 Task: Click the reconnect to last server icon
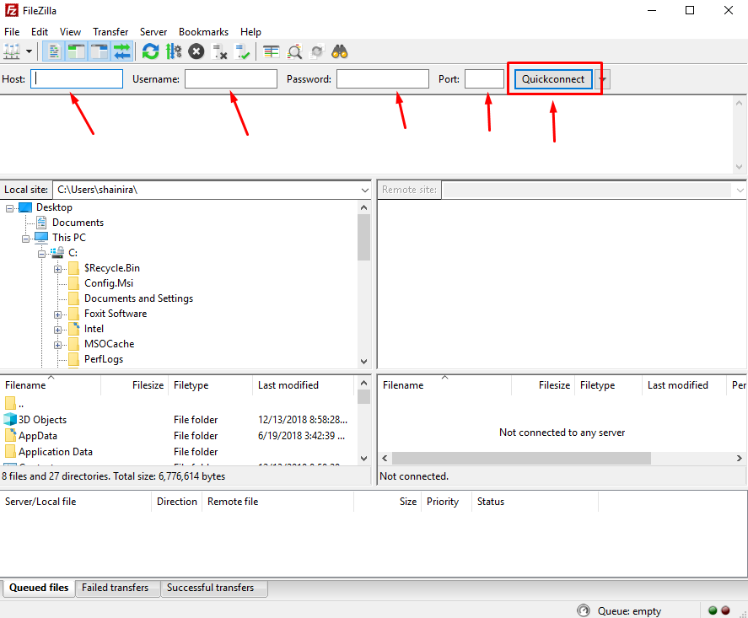click(243, 51)
